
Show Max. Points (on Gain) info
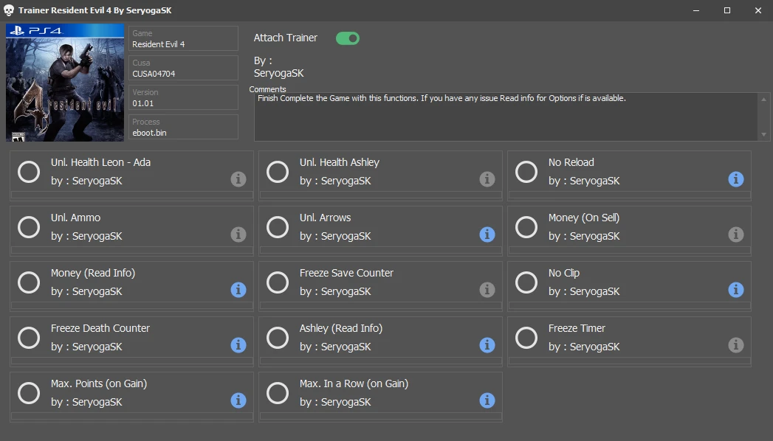pos(238,400)
